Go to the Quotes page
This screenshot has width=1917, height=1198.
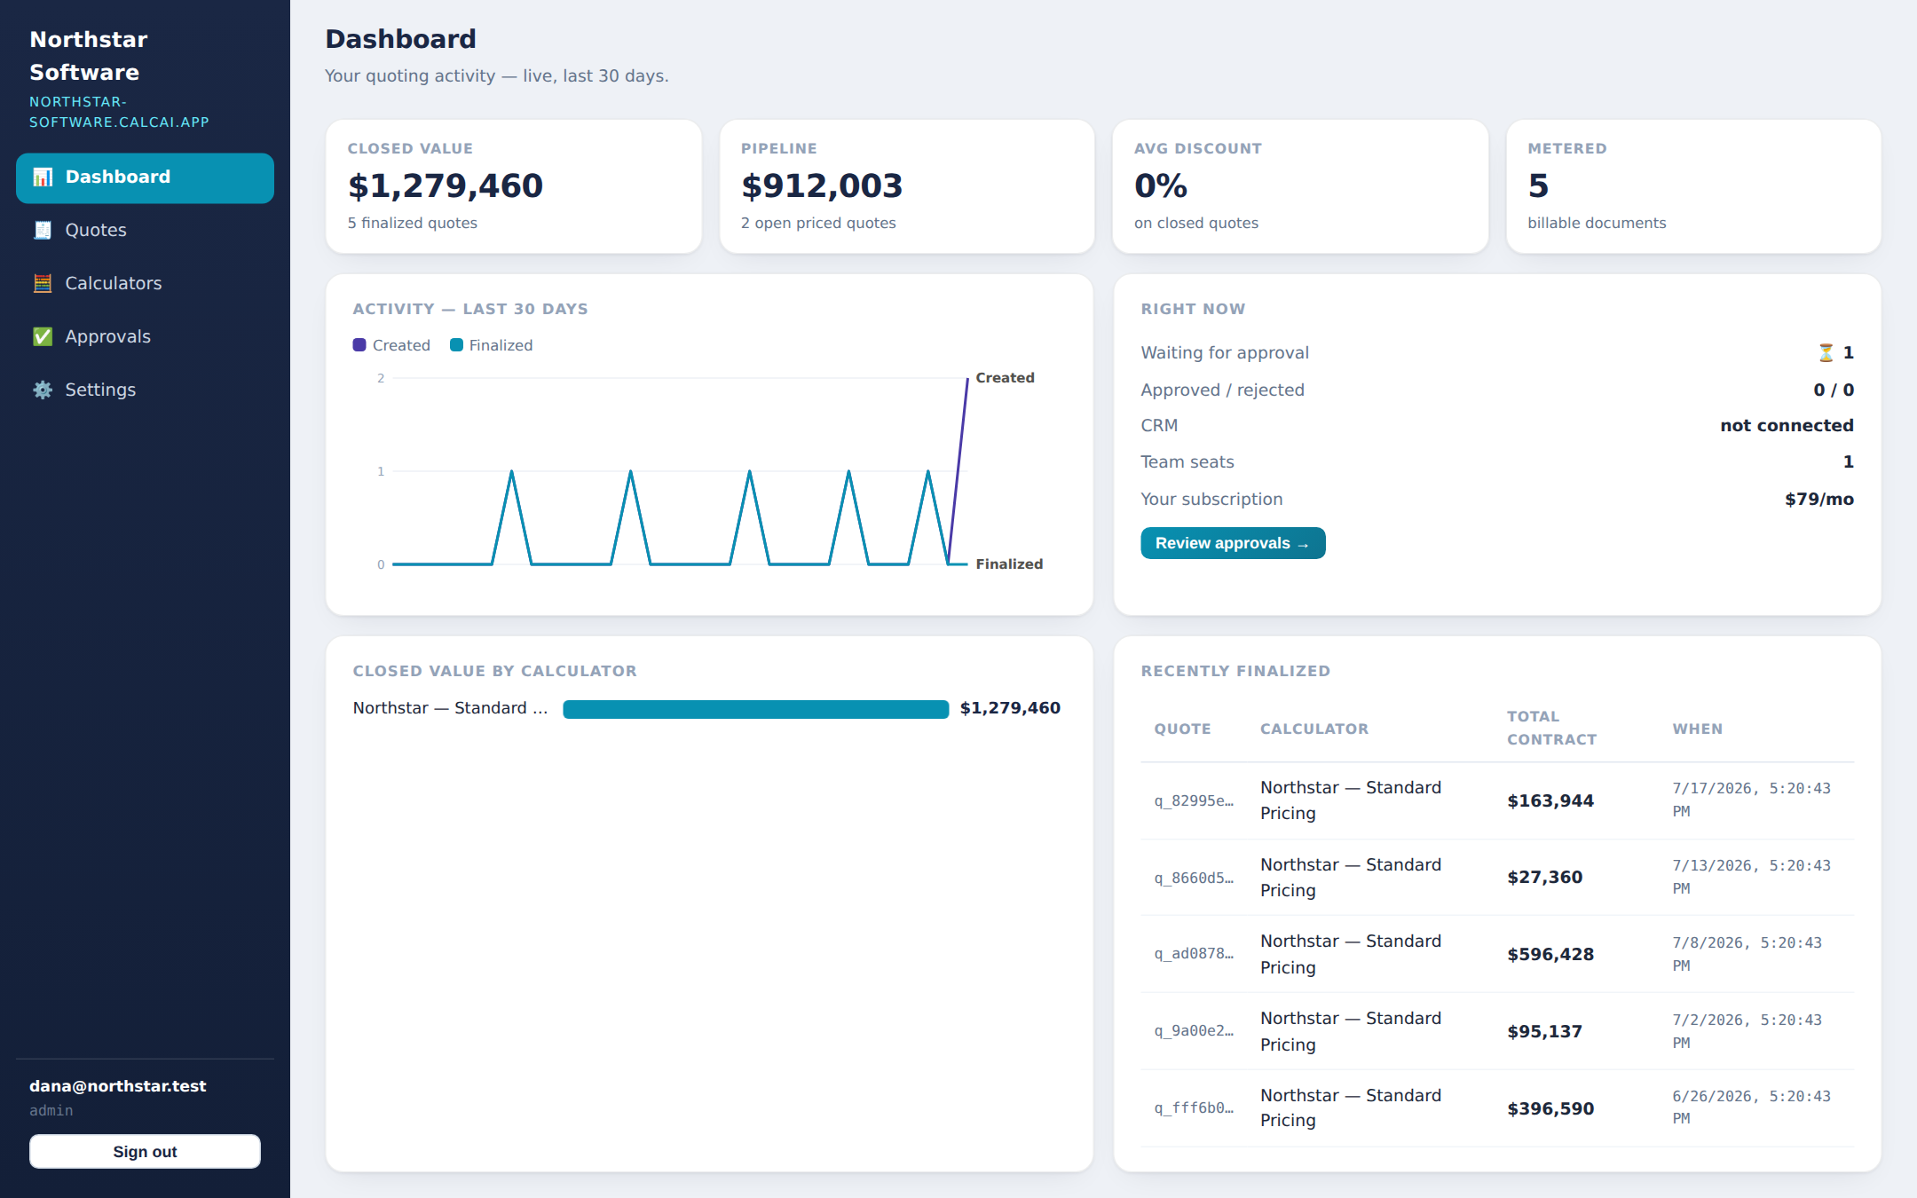click(x=145, y=231)
